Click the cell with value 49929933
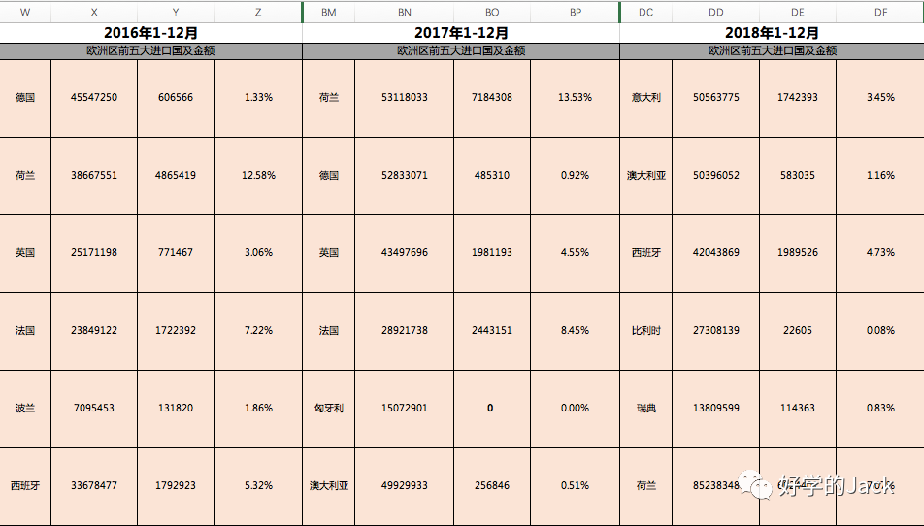The height and width of the screenshot is (526, 924). coord(404,486)
